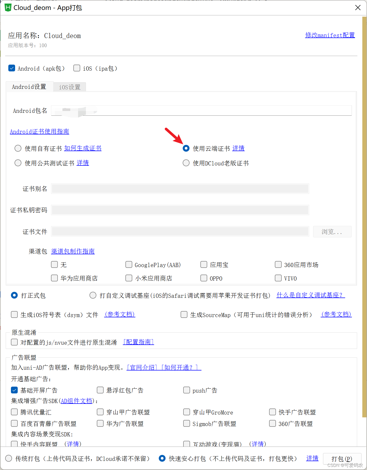Open the 配置指南 link
Image resolution: width=367 pixels, height=470 pixels.
coord(138,342)
